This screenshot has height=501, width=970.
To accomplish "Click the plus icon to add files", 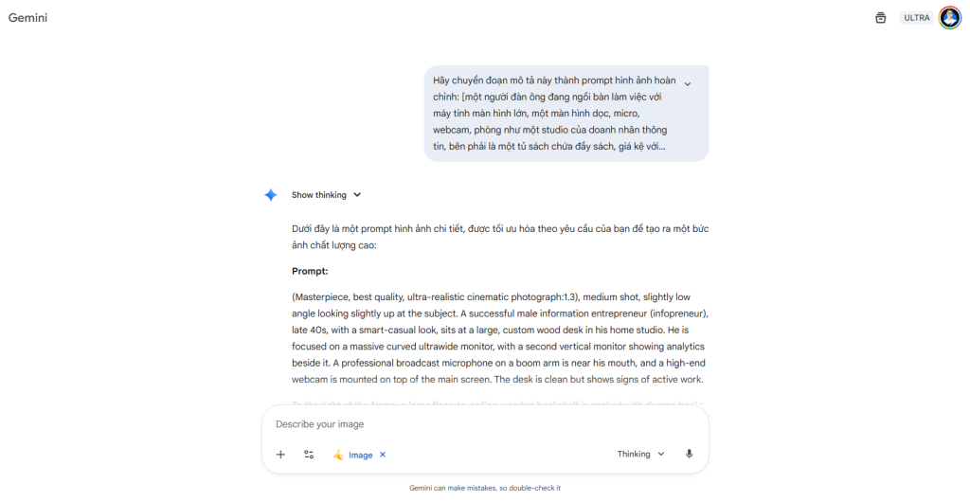I will tap(280, 455).
